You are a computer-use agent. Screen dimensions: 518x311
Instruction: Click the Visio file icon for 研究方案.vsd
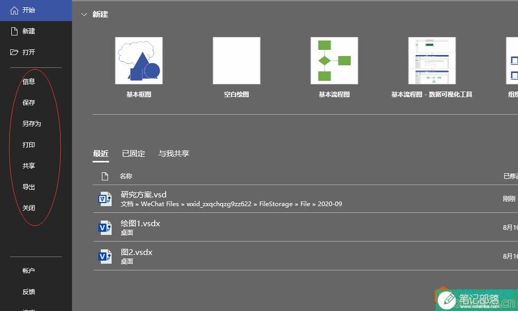pos(105,199)
